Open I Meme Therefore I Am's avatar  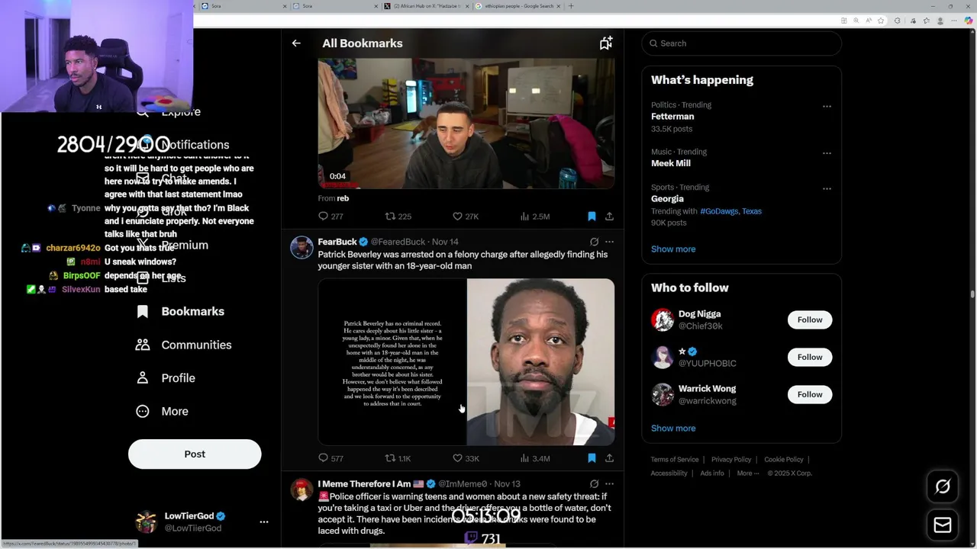pos(301,490)
